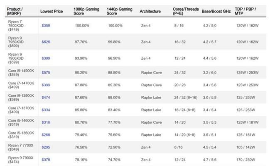Open the $399 price for Ryzen 9 7900X3D

pos(46,59)
